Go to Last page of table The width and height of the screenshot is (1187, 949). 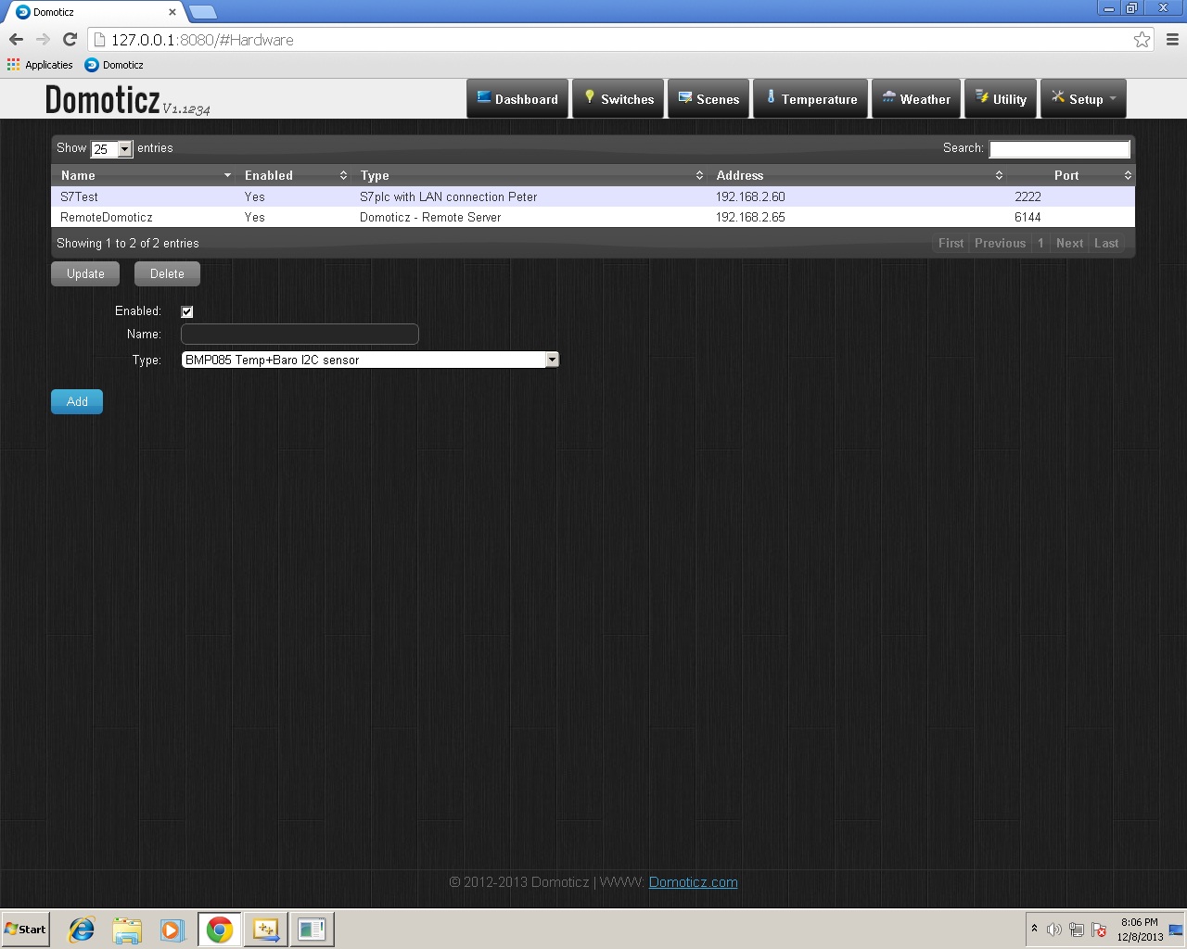(1106, 243)
